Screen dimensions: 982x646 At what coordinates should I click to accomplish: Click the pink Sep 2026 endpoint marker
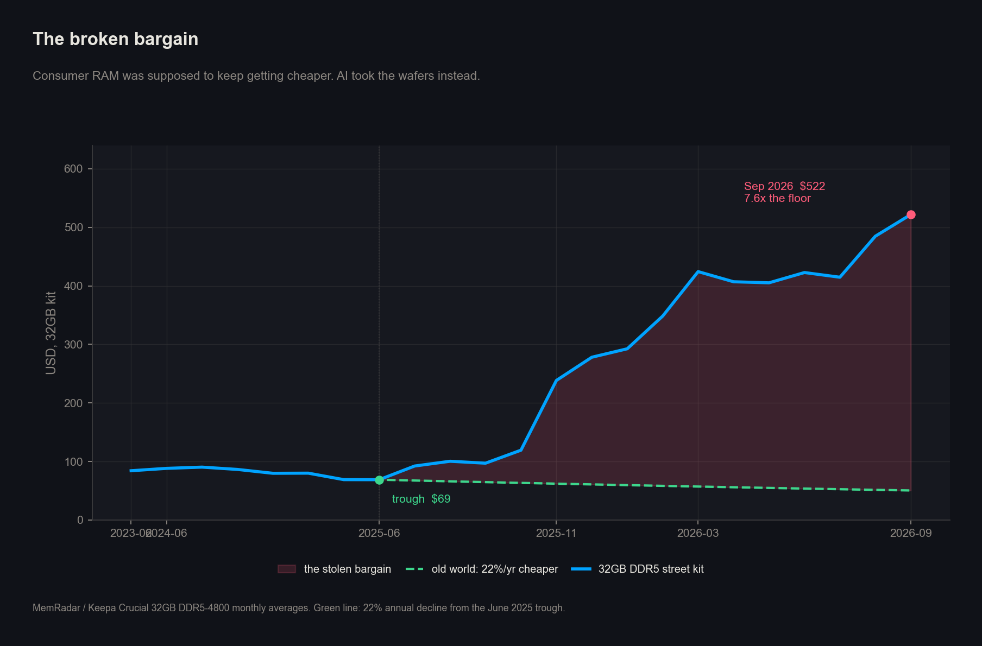911,215
